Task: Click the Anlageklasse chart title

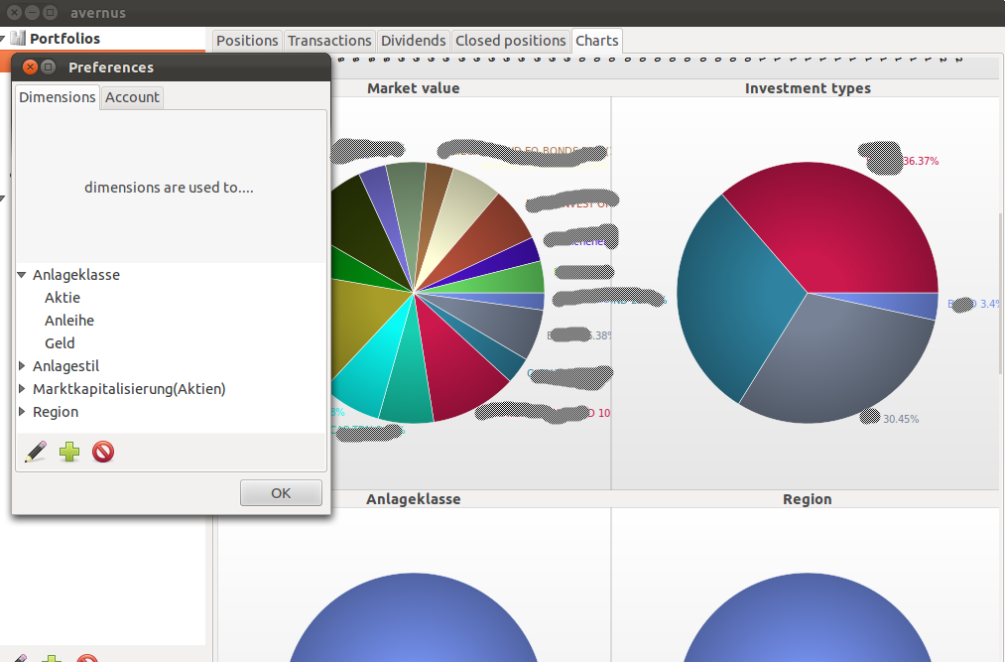Action: click(414, 499)
